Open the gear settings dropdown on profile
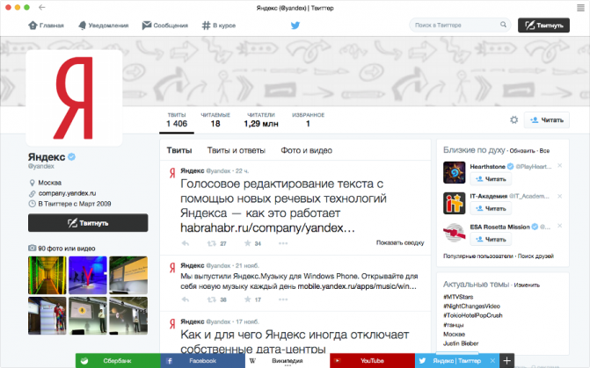This screenshot has width=590, height=368. tap(514, 120)
